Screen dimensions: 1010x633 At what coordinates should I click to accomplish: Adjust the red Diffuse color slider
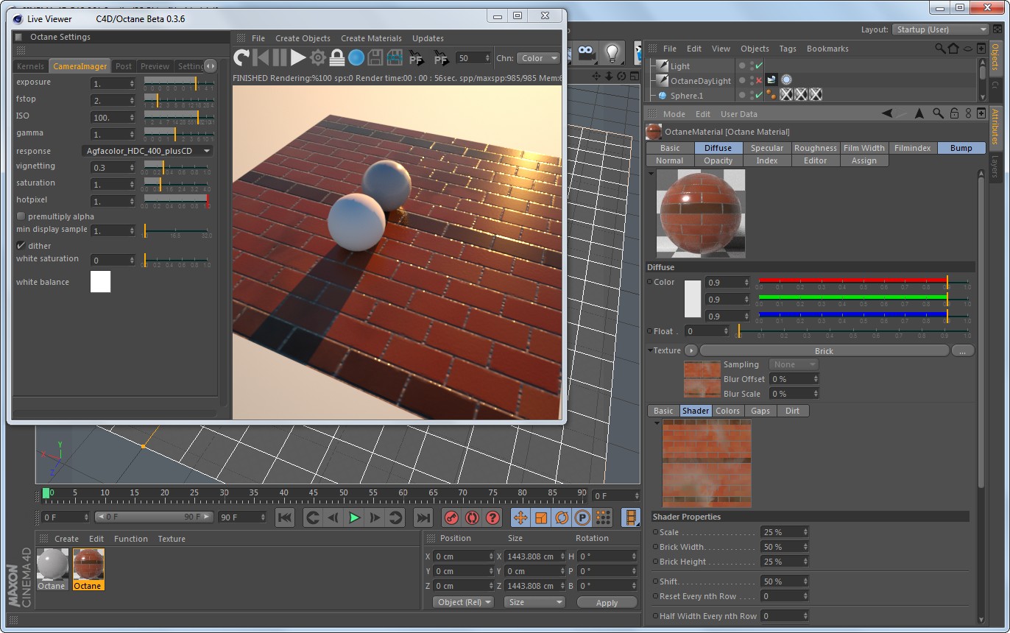click(864, 281)
